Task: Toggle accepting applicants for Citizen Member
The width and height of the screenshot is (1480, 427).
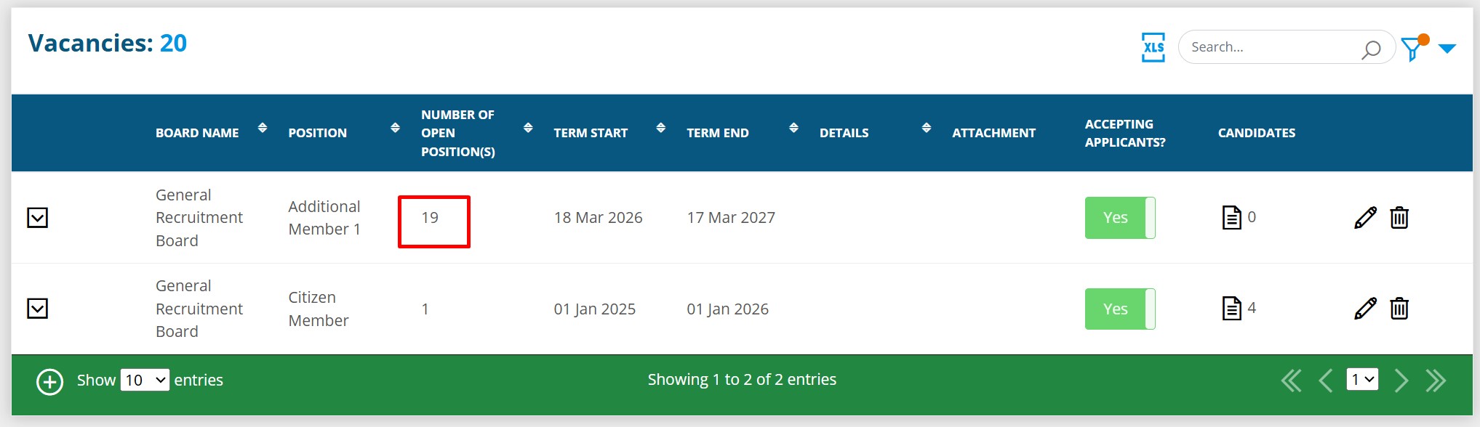Action: pos(1119,309)
